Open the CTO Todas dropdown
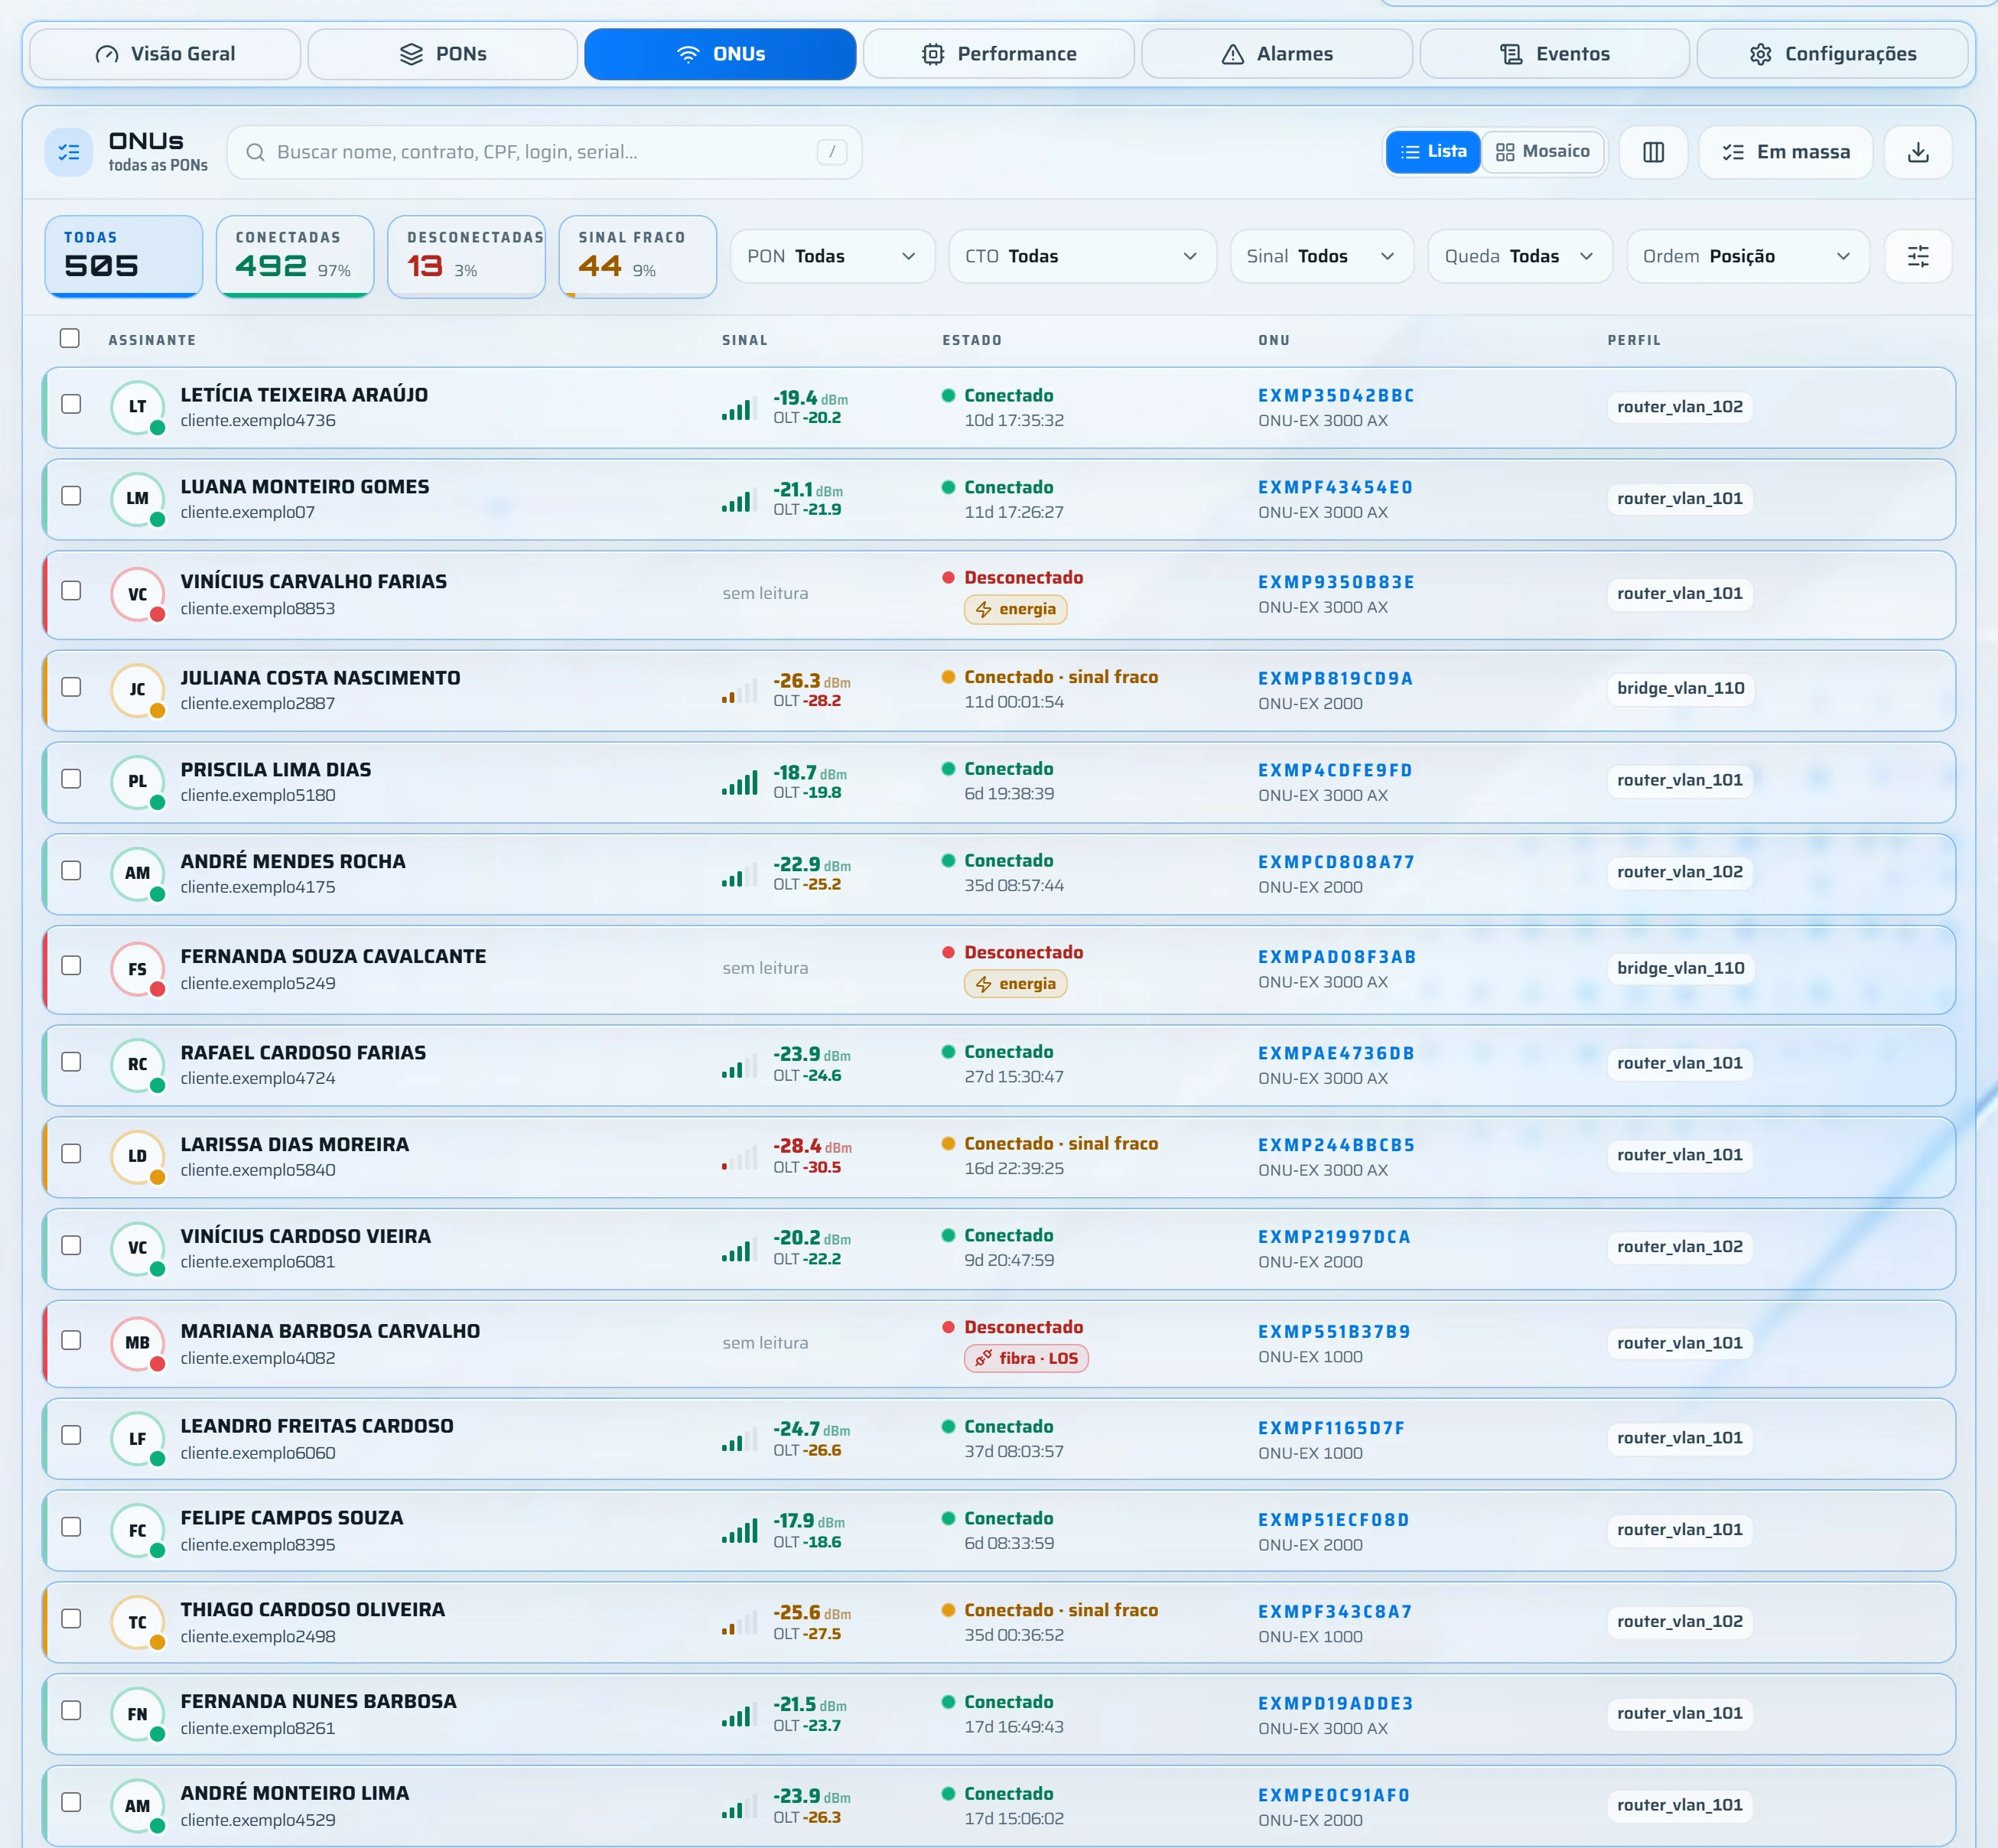Image resolution: width=1998 pixels, height=1848 pixels. click(1082, 257)
